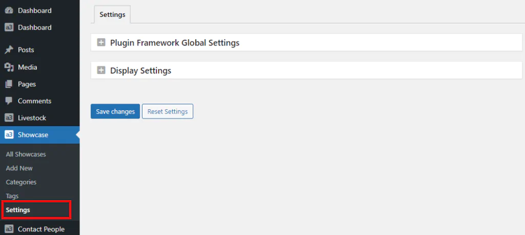Click the a3 icon beside Livestock

click(9, 118)
